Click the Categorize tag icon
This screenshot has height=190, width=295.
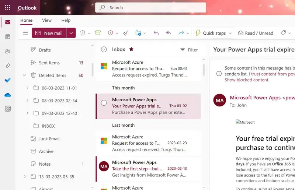(x=283, y=33)
